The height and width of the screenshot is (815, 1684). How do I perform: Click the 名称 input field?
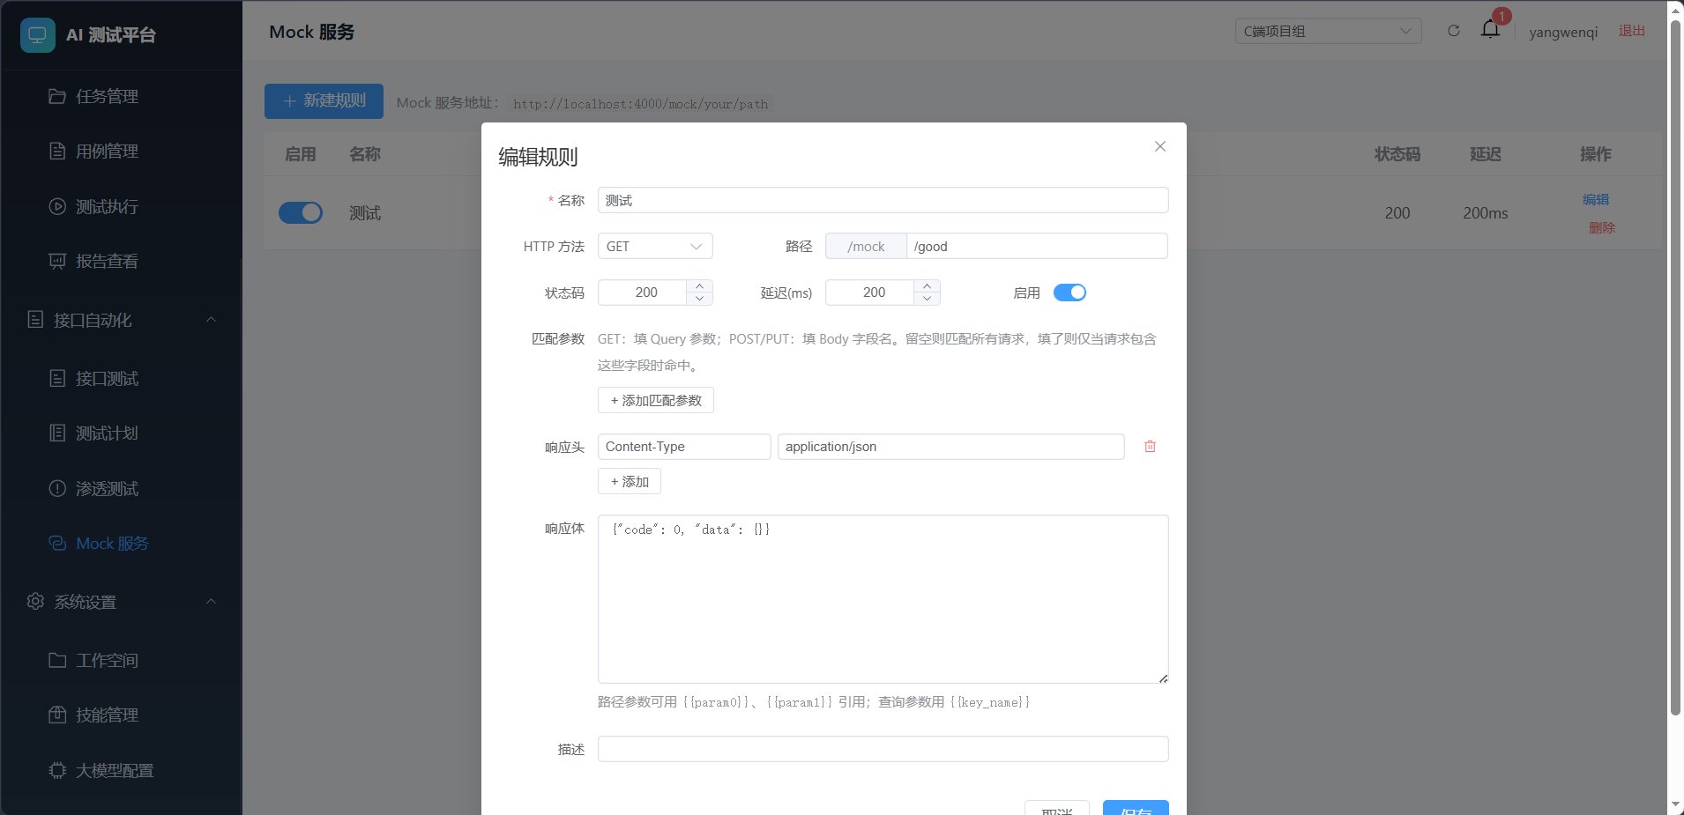[x=883, y=200]
